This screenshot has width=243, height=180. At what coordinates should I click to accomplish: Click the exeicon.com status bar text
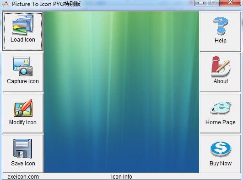coord(23,177)
